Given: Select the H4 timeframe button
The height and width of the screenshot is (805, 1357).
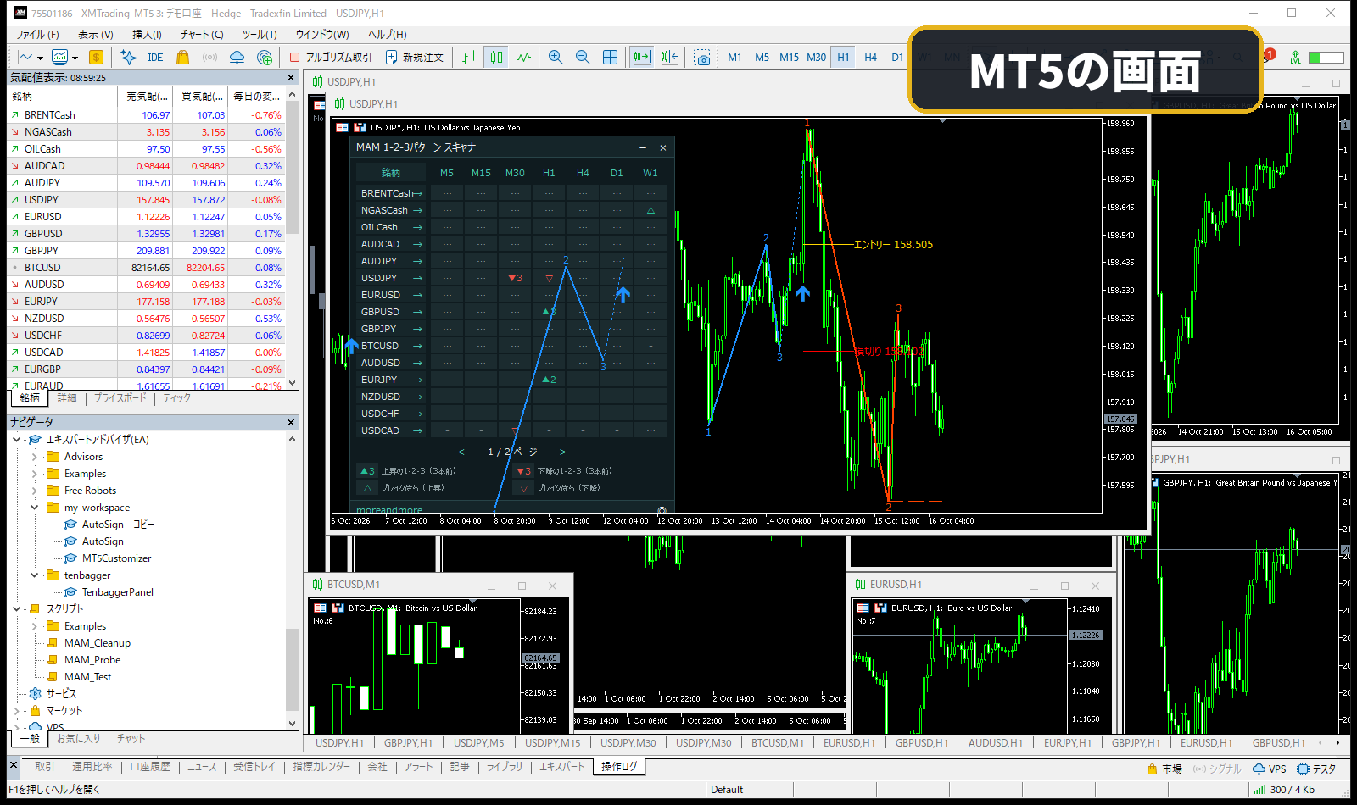Looking at the screenshot, I should point(870,58).
